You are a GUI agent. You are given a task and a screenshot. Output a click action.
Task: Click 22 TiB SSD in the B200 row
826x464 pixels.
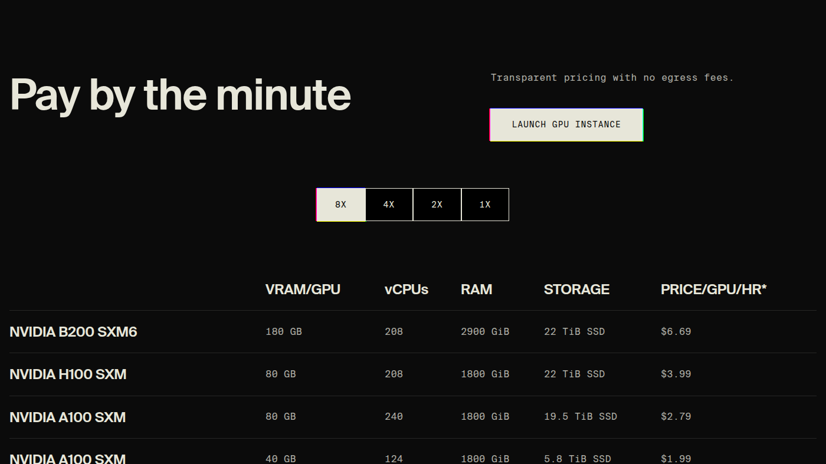(574, 332)
